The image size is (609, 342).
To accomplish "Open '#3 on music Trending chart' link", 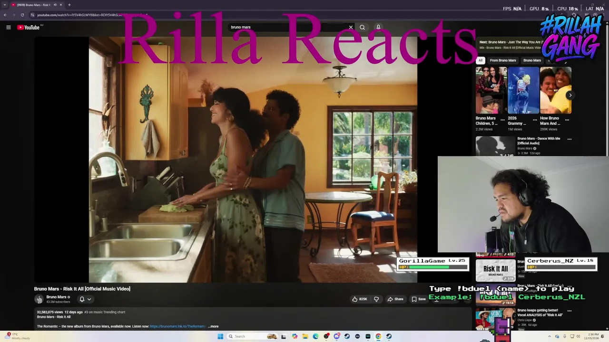I will 105,312.
